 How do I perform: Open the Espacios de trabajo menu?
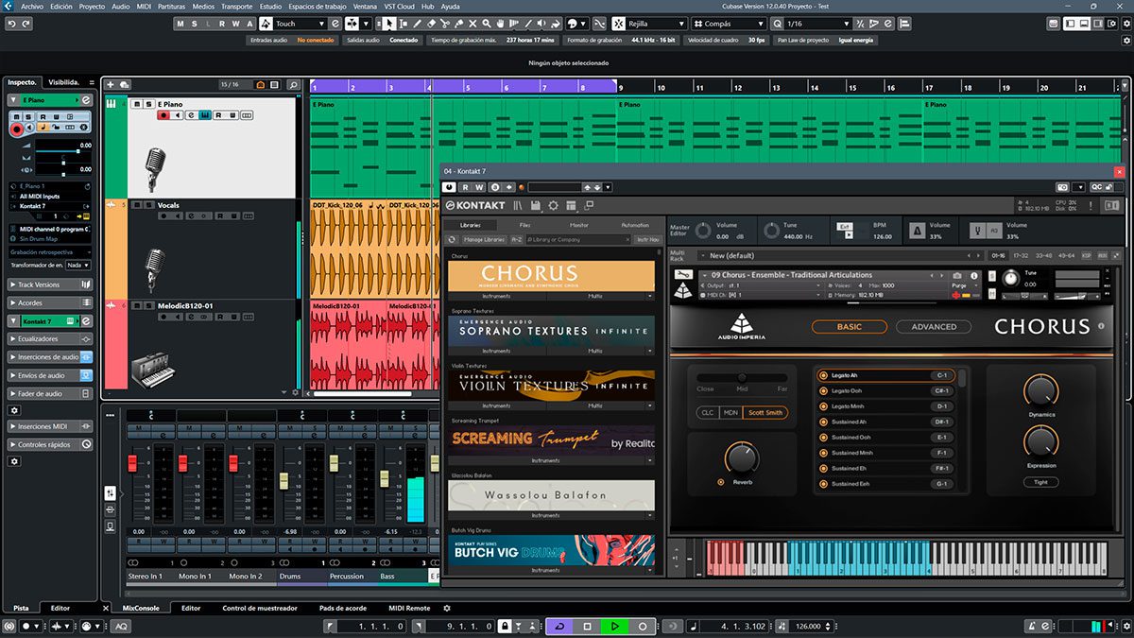point(318,6)
